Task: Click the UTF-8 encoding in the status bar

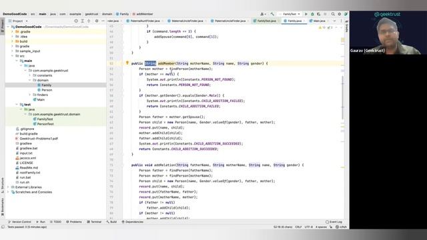Action: point(308,227)
